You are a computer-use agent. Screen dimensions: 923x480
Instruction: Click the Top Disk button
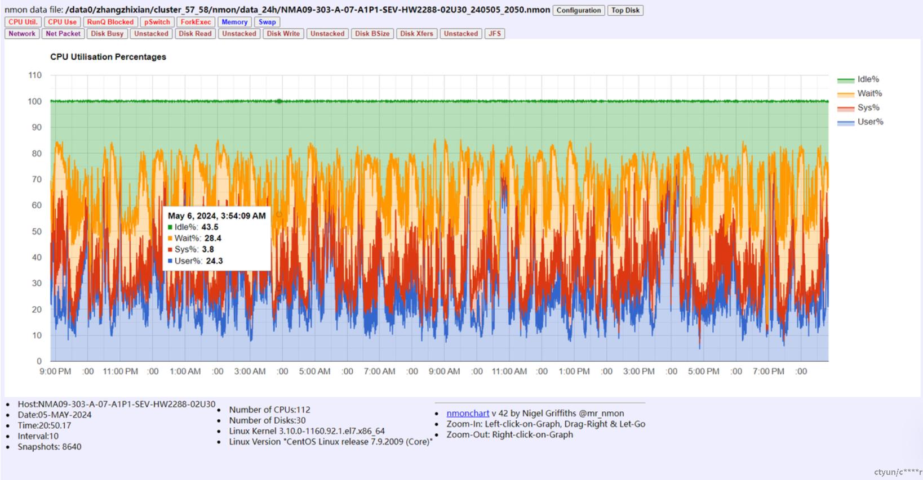click(x=625, y=10)
